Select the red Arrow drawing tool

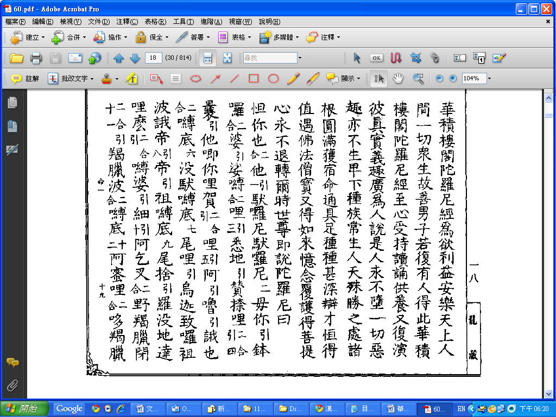click(215, 78)
